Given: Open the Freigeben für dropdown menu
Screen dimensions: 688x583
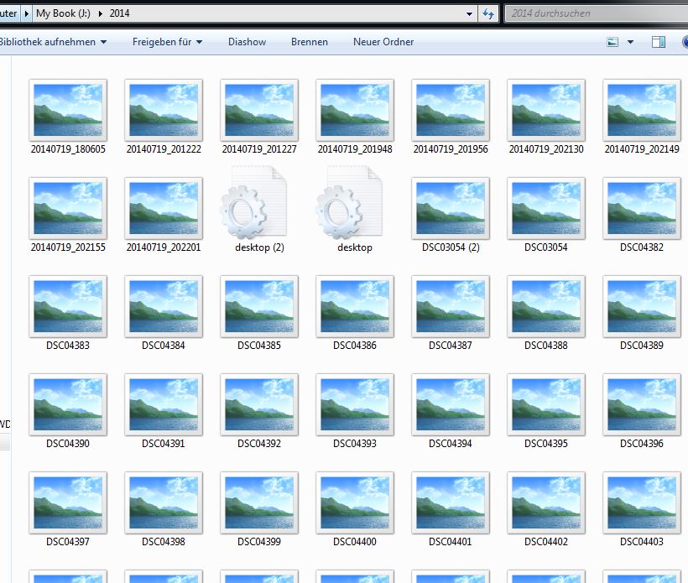Looking at the screenshot, I should coord(167,42).
